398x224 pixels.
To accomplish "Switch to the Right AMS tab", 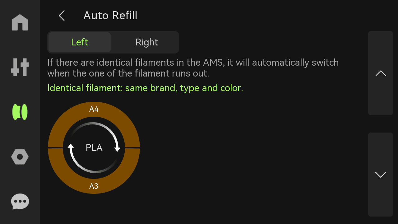I will tap(147, 42).
